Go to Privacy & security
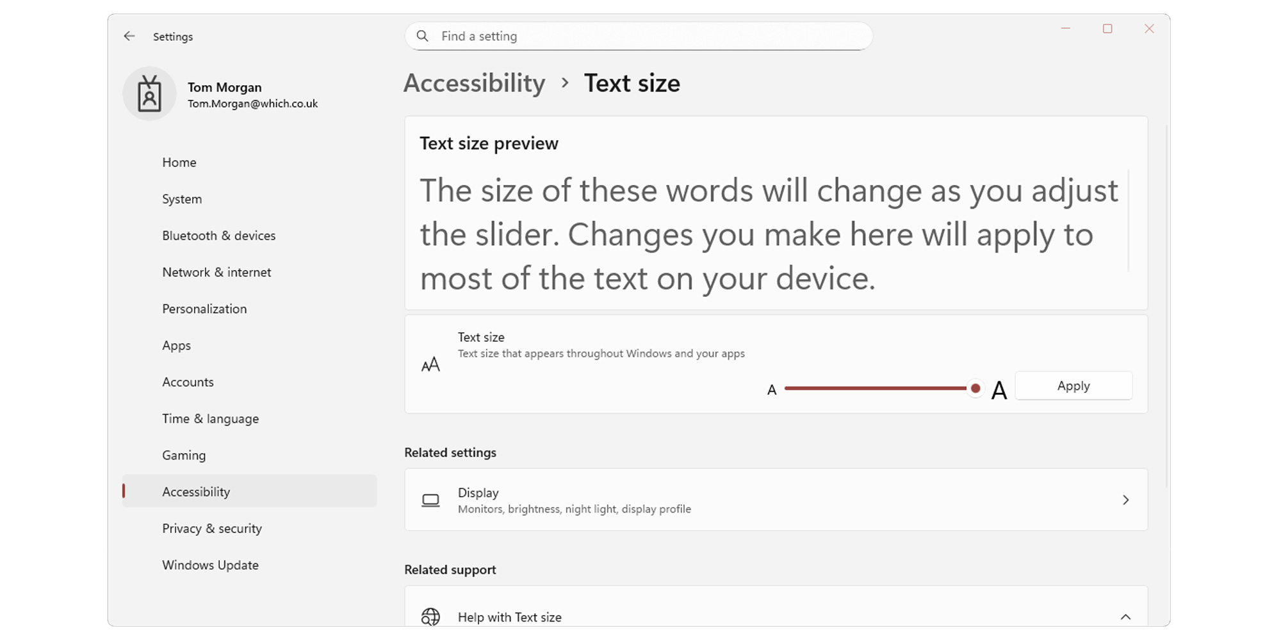The image size is (1281, 640). [211, 528]
